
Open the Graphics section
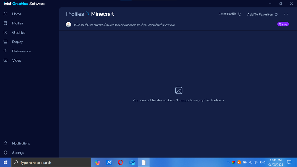click(x=18, y=33)
